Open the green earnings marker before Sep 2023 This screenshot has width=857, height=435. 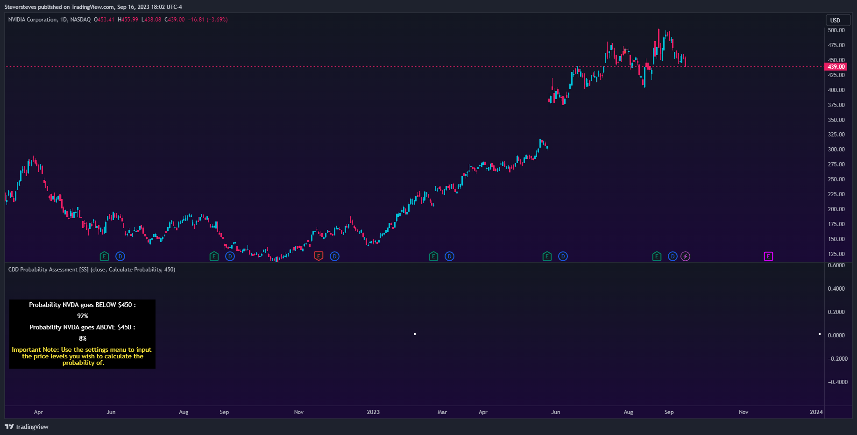click(657, 256)
